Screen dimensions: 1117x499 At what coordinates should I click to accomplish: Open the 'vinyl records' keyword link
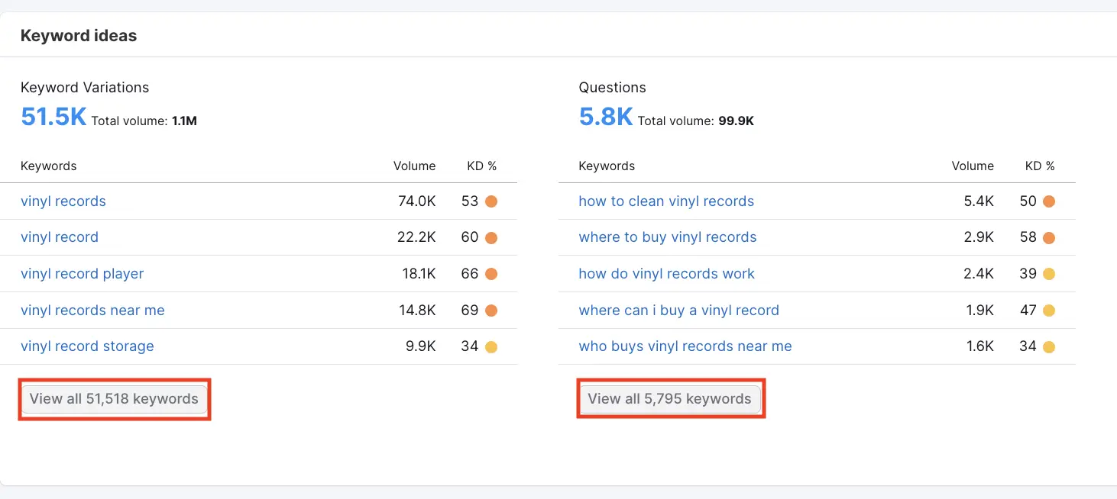tap(63, 201)
